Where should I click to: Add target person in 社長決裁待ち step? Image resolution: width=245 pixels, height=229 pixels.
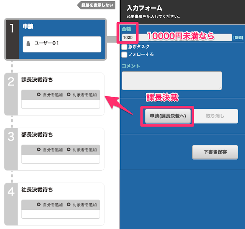(x=82, y=204)
